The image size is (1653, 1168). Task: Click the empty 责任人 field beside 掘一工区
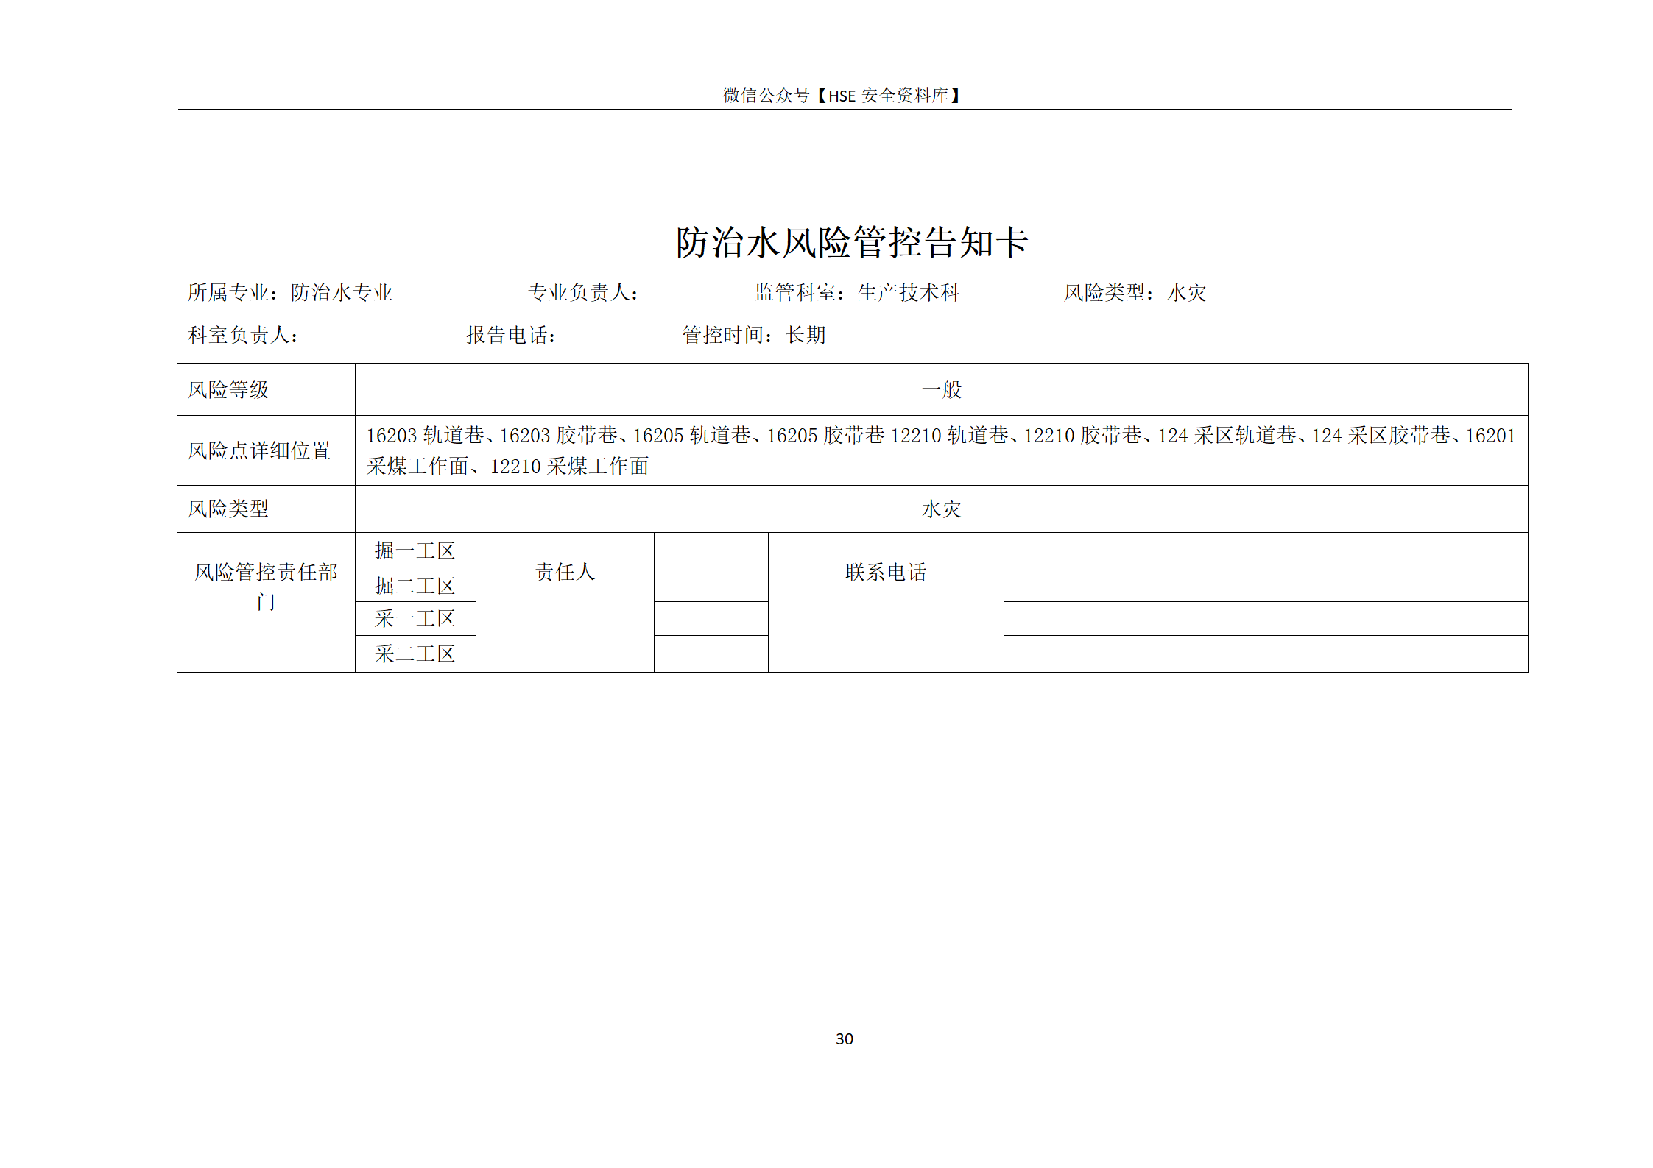coord(711,551)
